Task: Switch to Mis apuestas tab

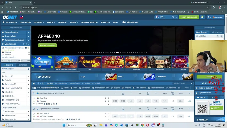Action: [217, 32]
